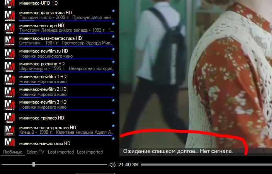Image resolution: width=272 pixels, height=174 pixels.
Task: Select the минимакс-ussr-фантастика HD channel logo
Action: 10,41
